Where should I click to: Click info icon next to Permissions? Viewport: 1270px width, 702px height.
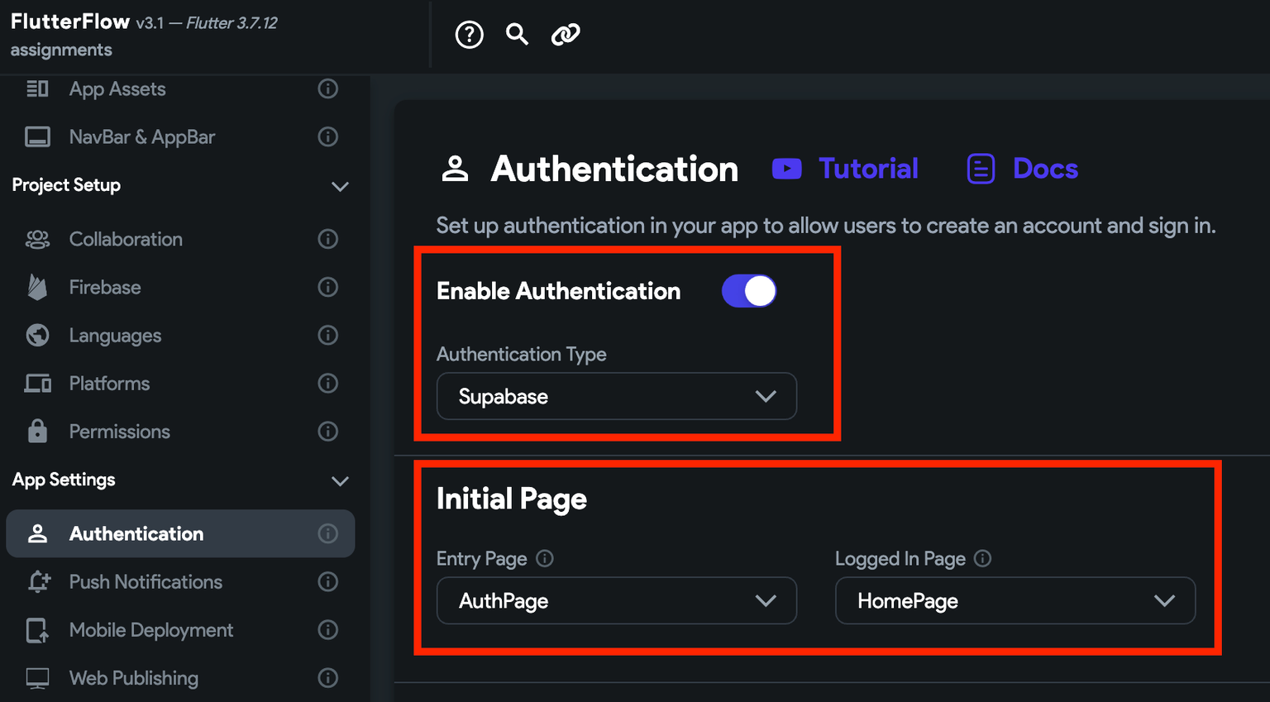tap(328, 432)
